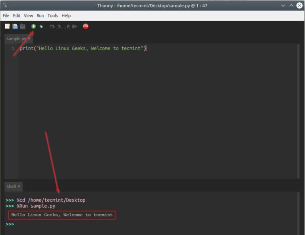Click the %Run sample.py shell line
The image size is (305, 235).
[30, 206]
